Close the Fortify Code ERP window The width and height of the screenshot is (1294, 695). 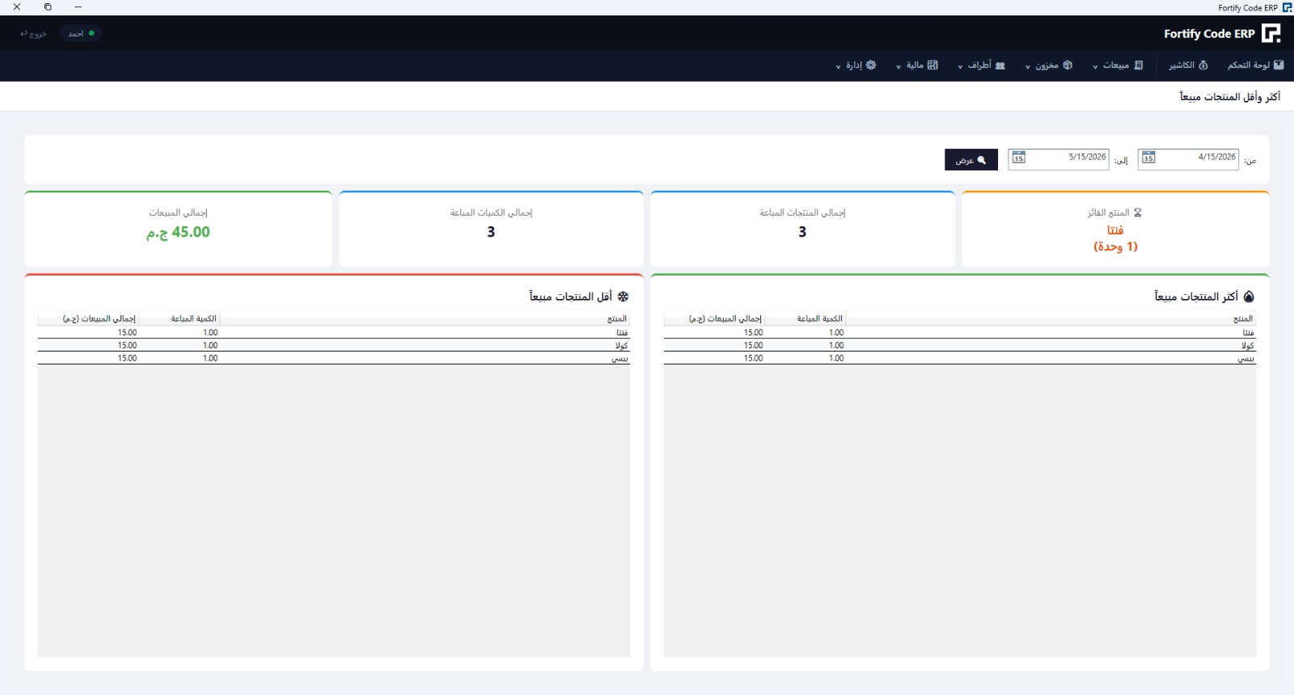pyautogui.click(x=16, y=7)
